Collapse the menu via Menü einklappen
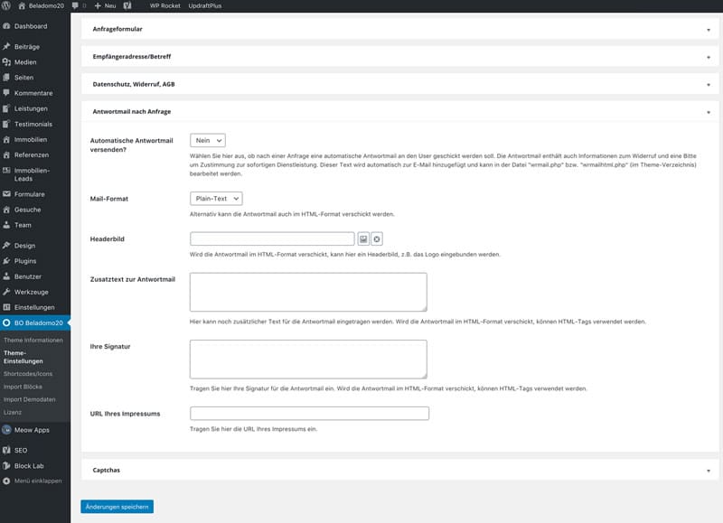 click(x=36, y=481)
